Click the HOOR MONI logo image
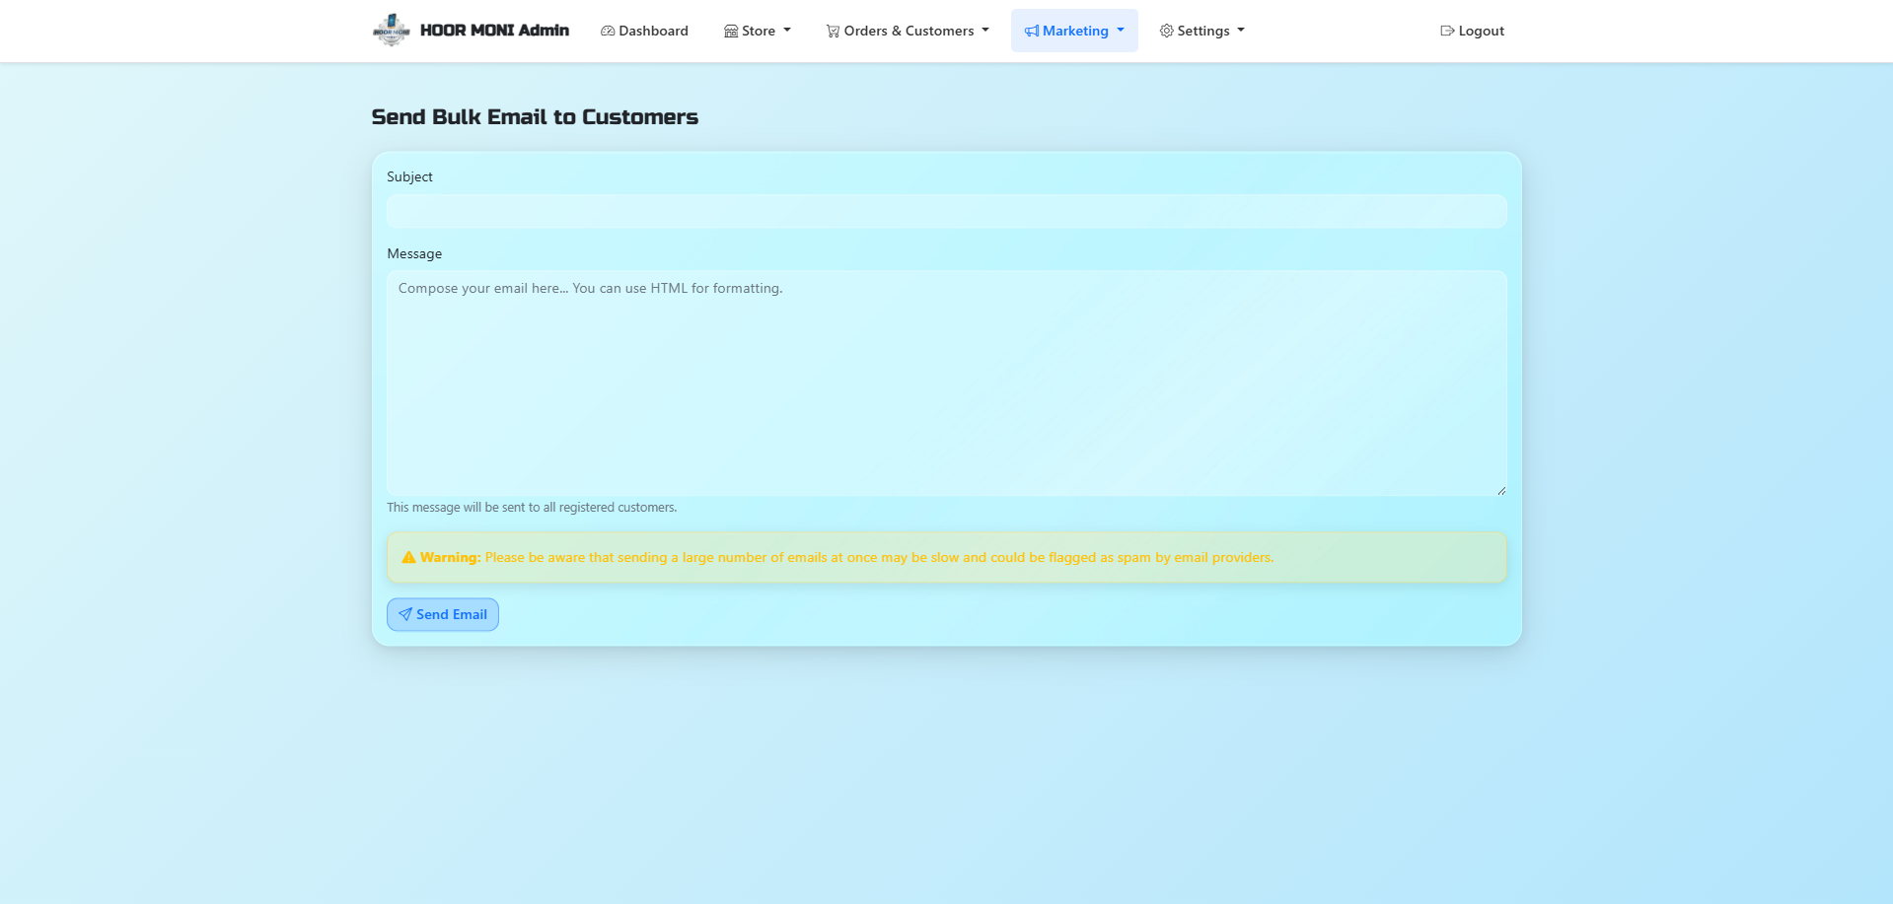 click(x=392, y=31)
